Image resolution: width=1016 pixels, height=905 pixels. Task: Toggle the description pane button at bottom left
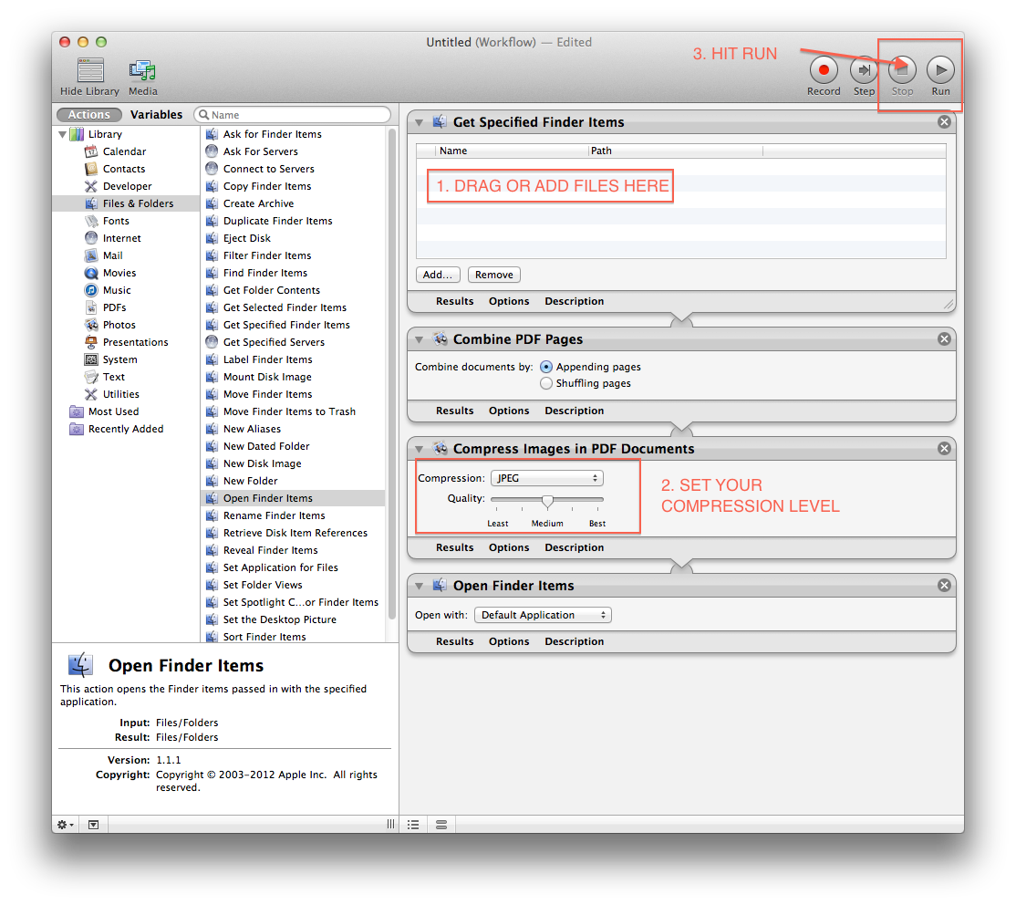point(93,825)
